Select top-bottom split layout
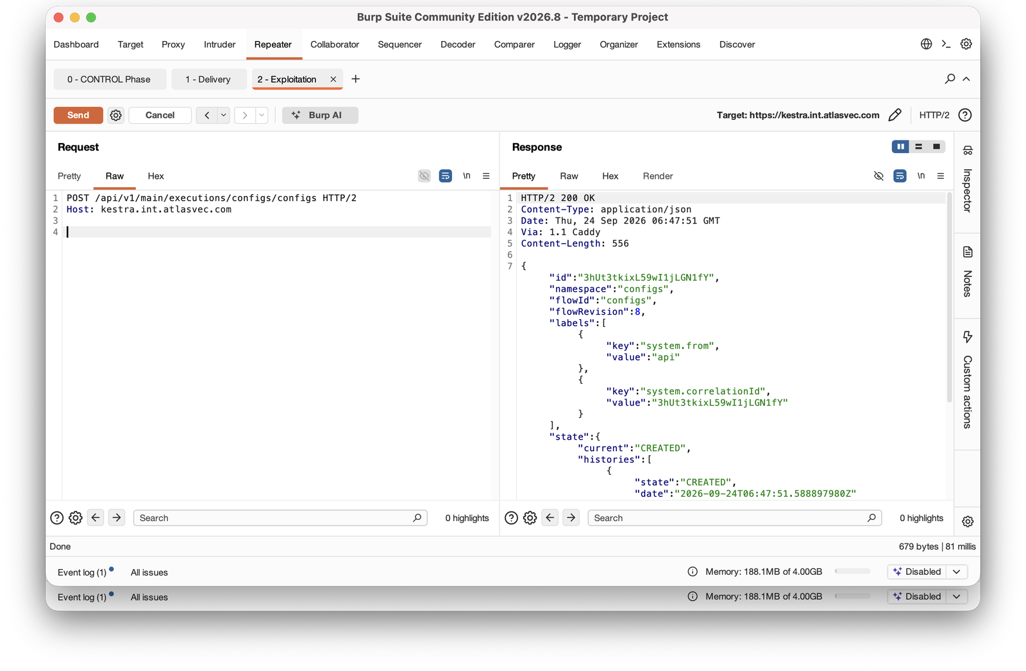Image resolution: width=1026 pixels, height=671 pixels. [x=918, y=147]
